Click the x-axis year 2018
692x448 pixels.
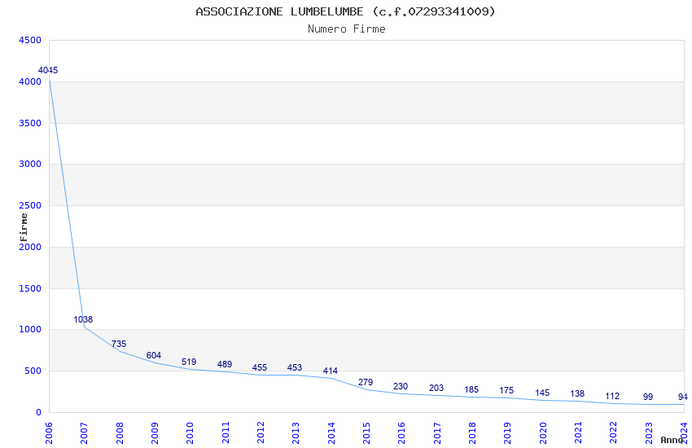473,433
